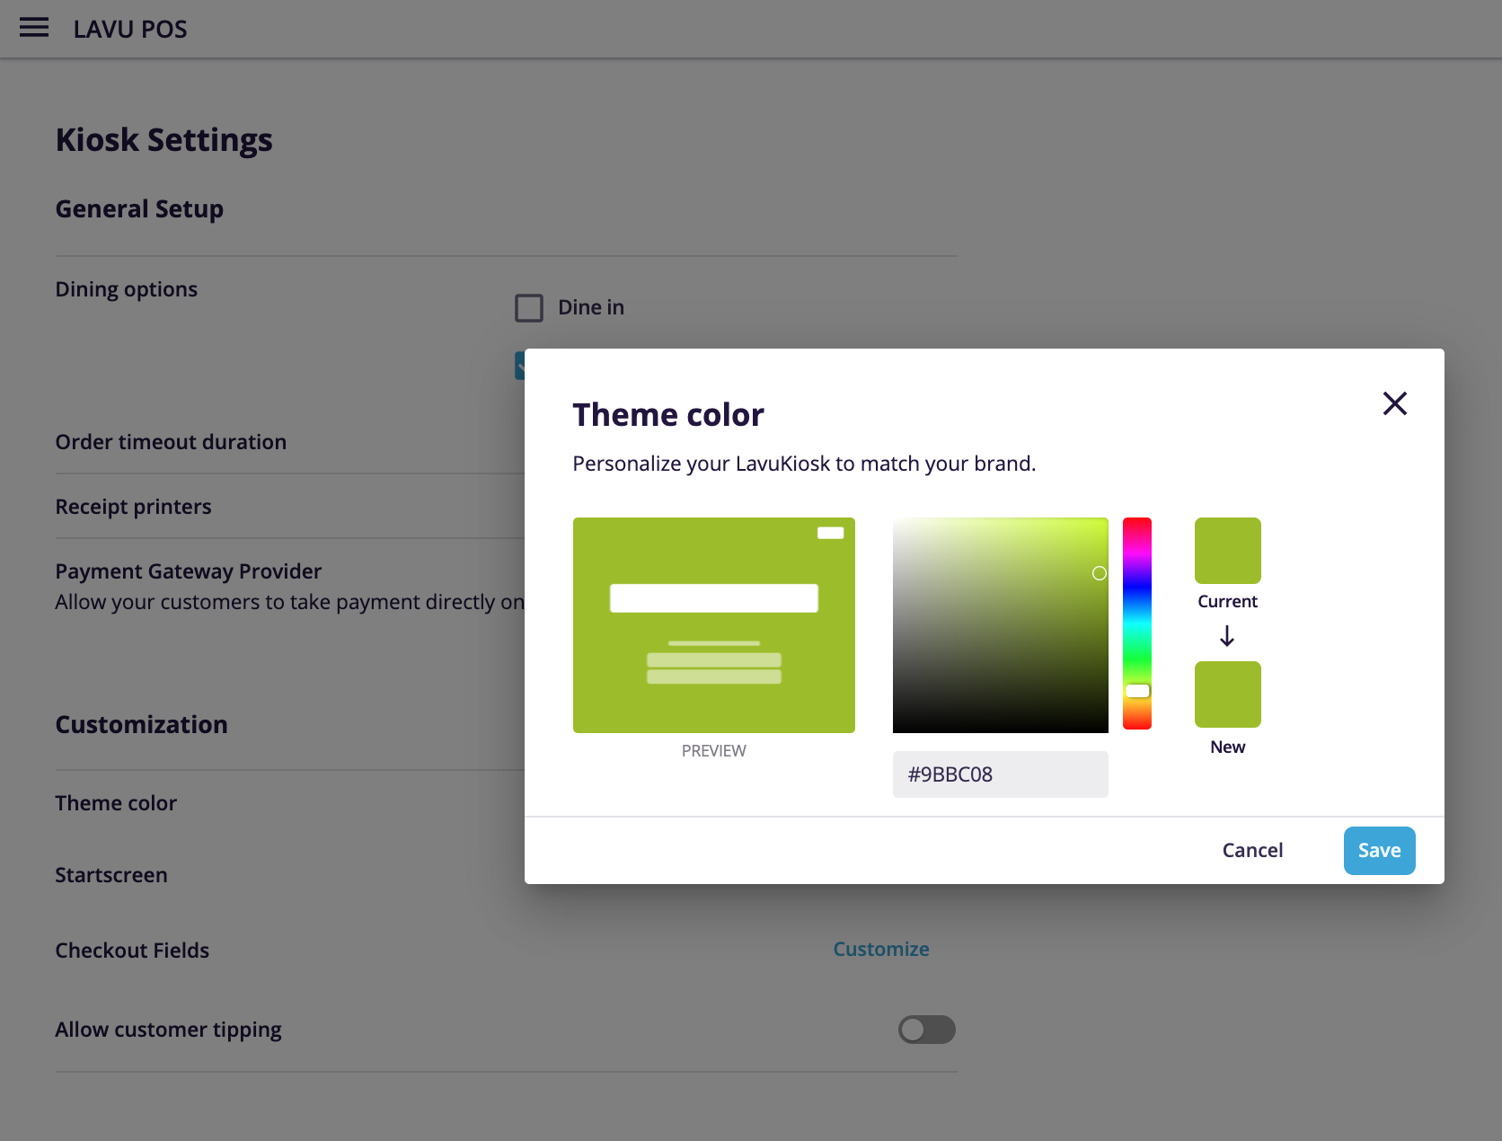Close the Theme color dialog
This screenshot has height=1141, width=1502.
tap(1394, 403)
